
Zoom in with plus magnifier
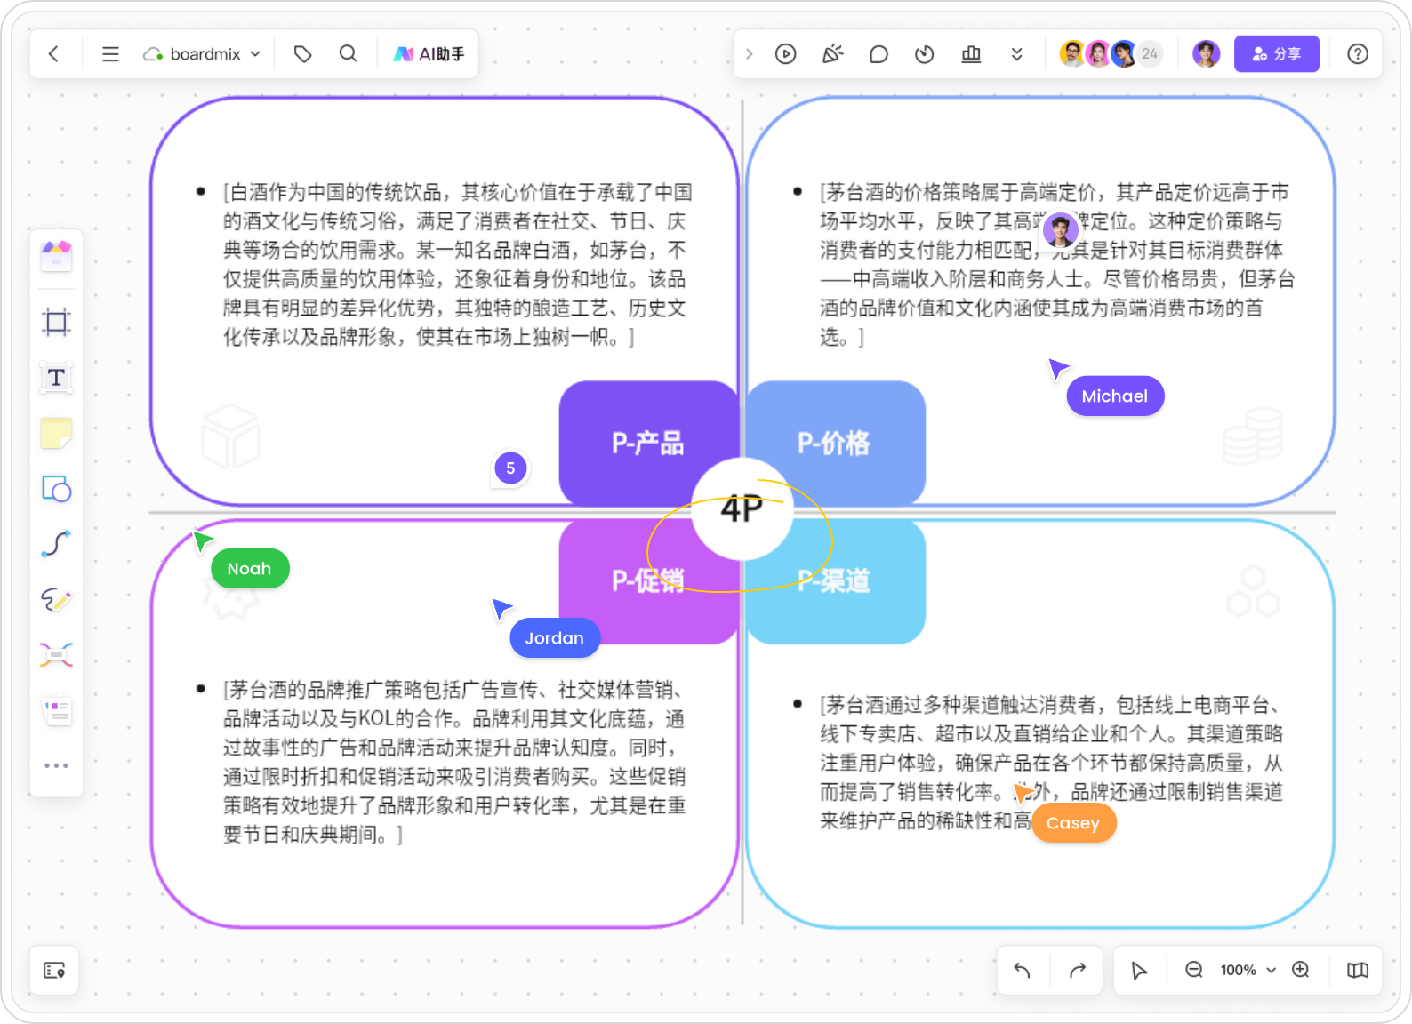click(x=1301, y=970)
